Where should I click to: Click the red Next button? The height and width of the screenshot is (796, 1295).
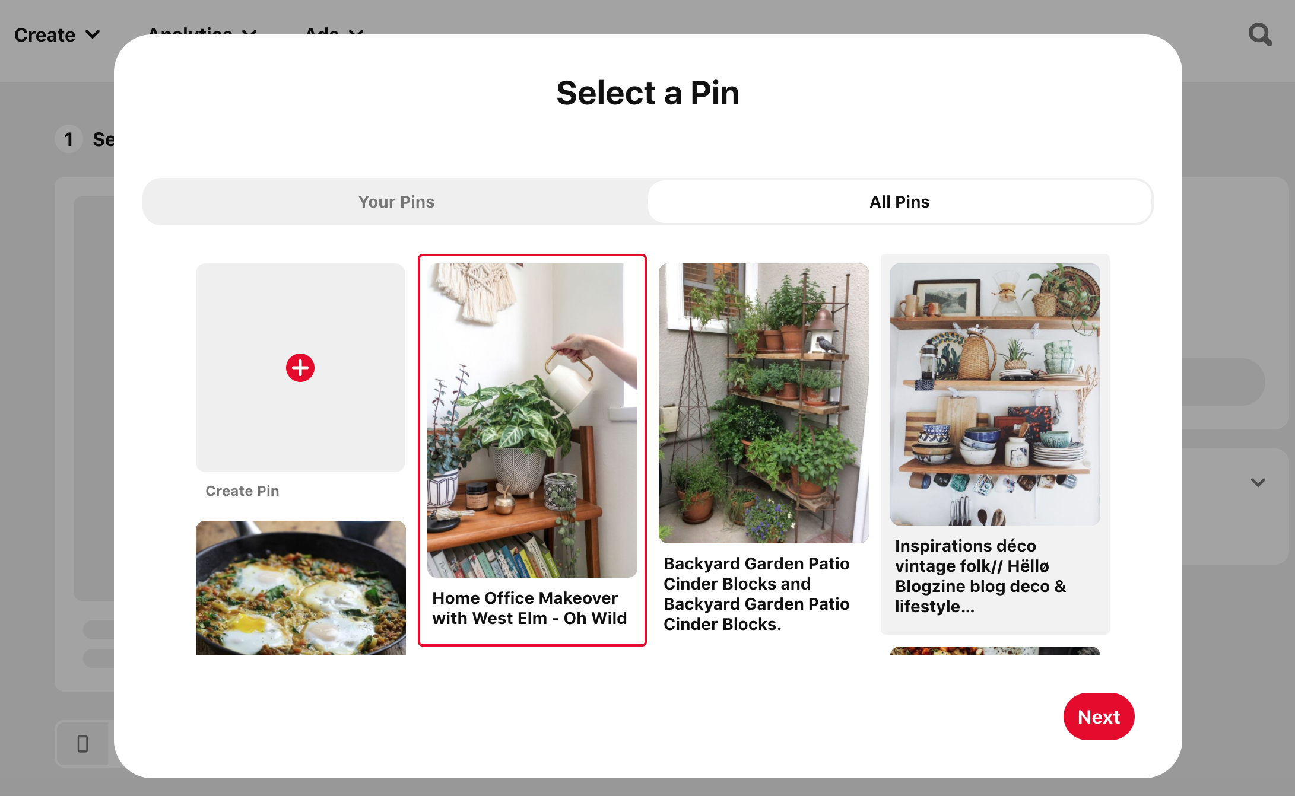(x=1099, y=717)
